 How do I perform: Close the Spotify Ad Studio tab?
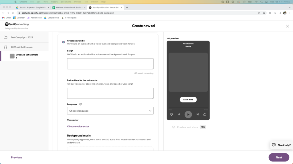[x=121, y=8]
